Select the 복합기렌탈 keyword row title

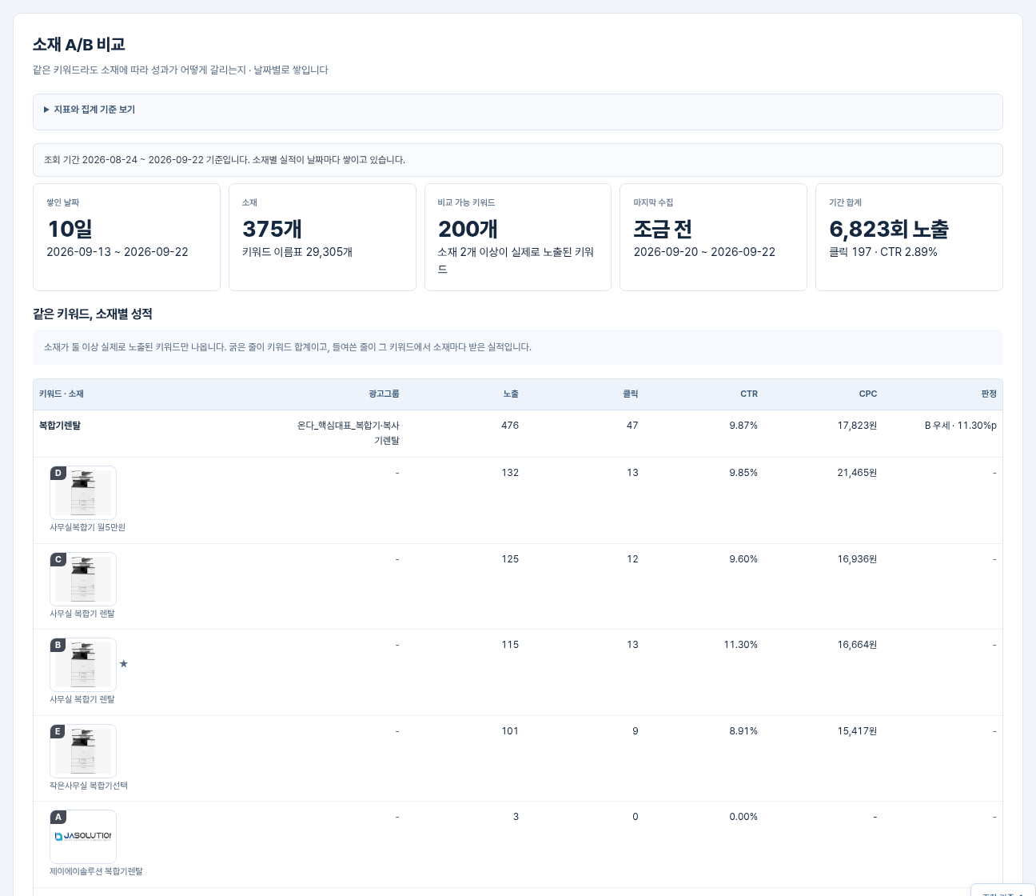click(x=60, y=426)
